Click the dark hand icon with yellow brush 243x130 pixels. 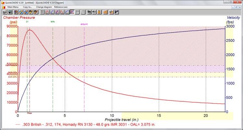click(31, 12)
